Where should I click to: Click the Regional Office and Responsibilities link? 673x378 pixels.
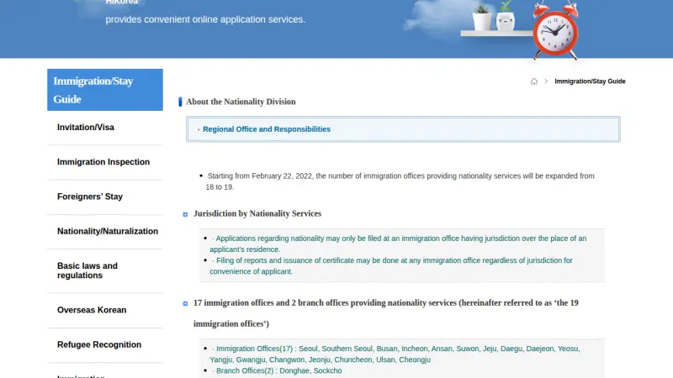(267, 129)
